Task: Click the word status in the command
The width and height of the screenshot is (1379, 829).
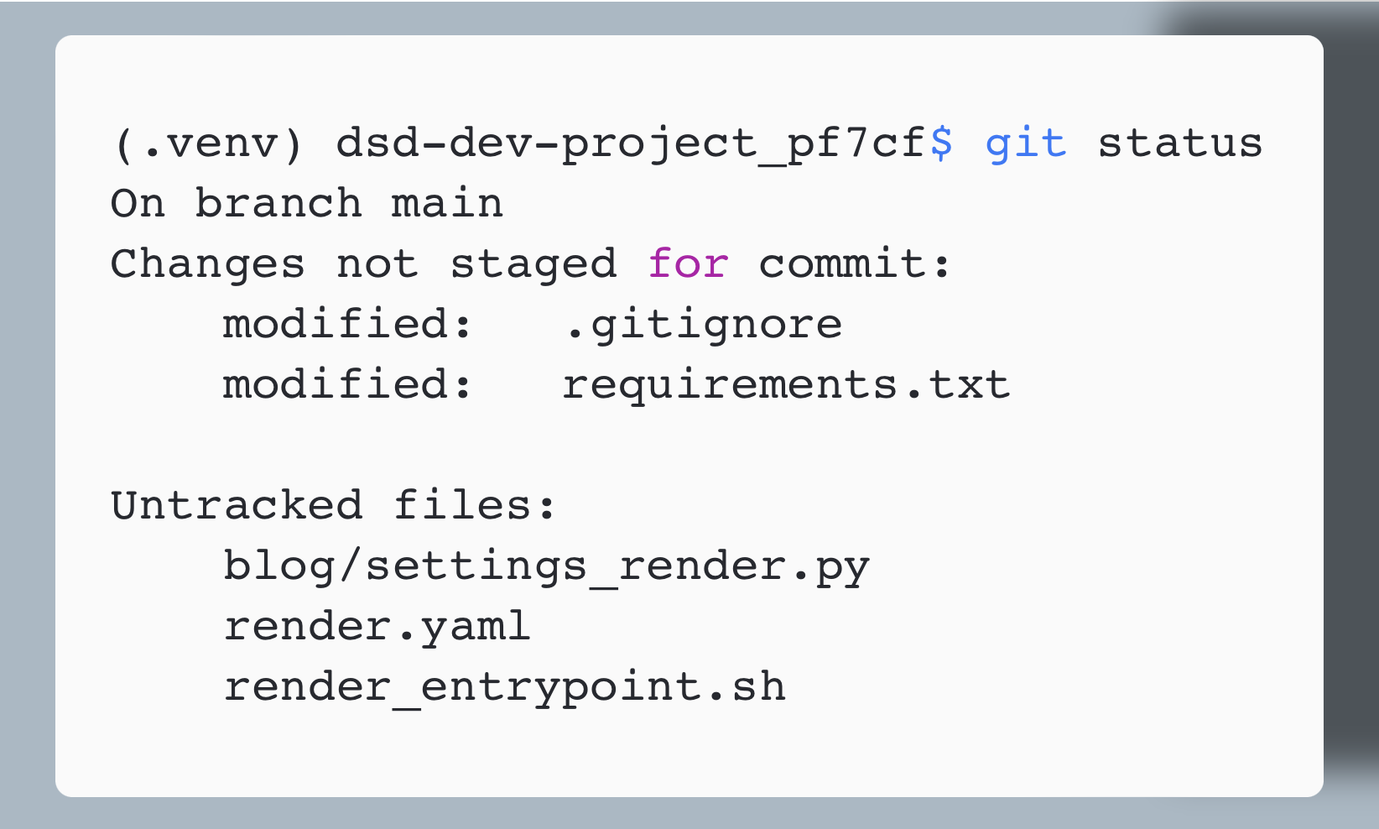Action: click(x=1180, y=143)
